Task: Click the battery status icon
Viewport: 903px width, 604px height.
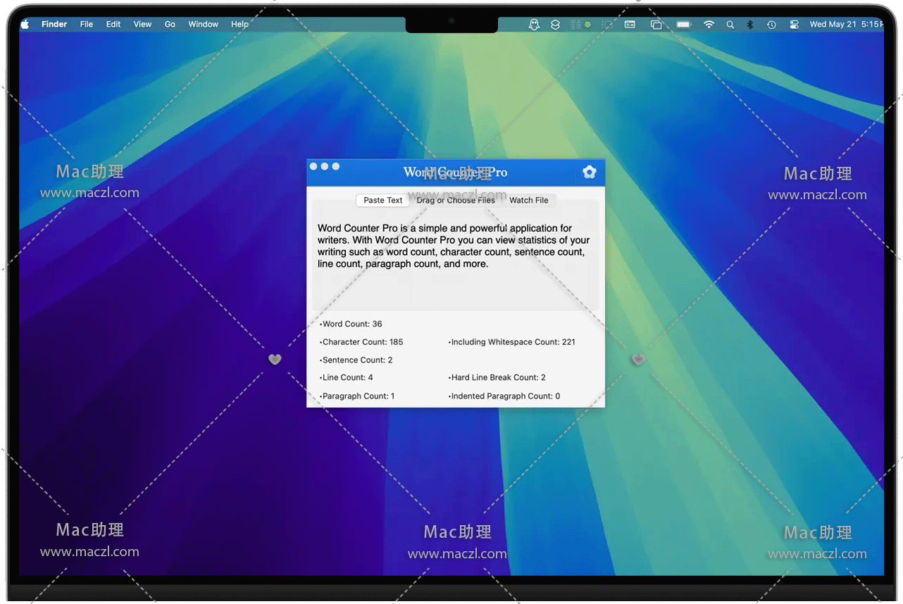Action: pyautogui.click(x=683, y=25)
